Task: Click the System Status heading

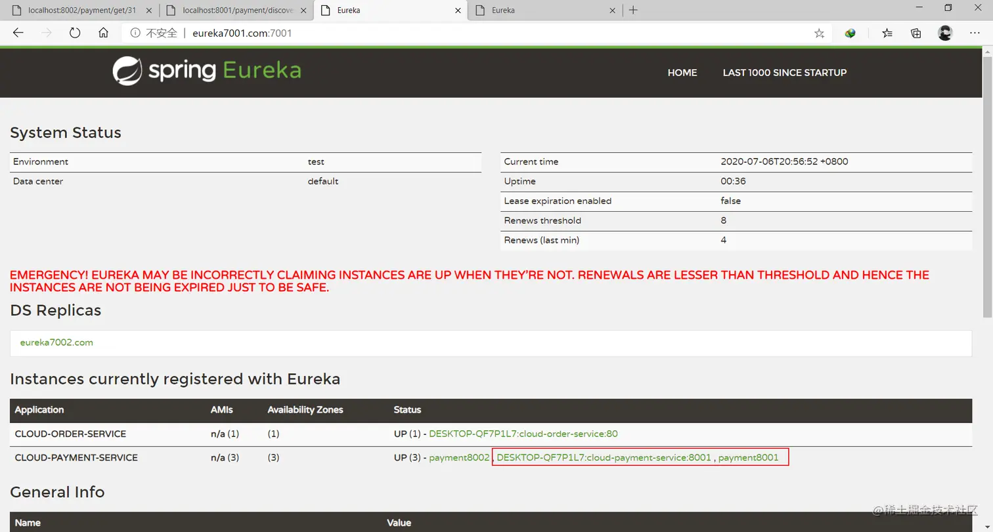Action: click(x=66, y=133)
